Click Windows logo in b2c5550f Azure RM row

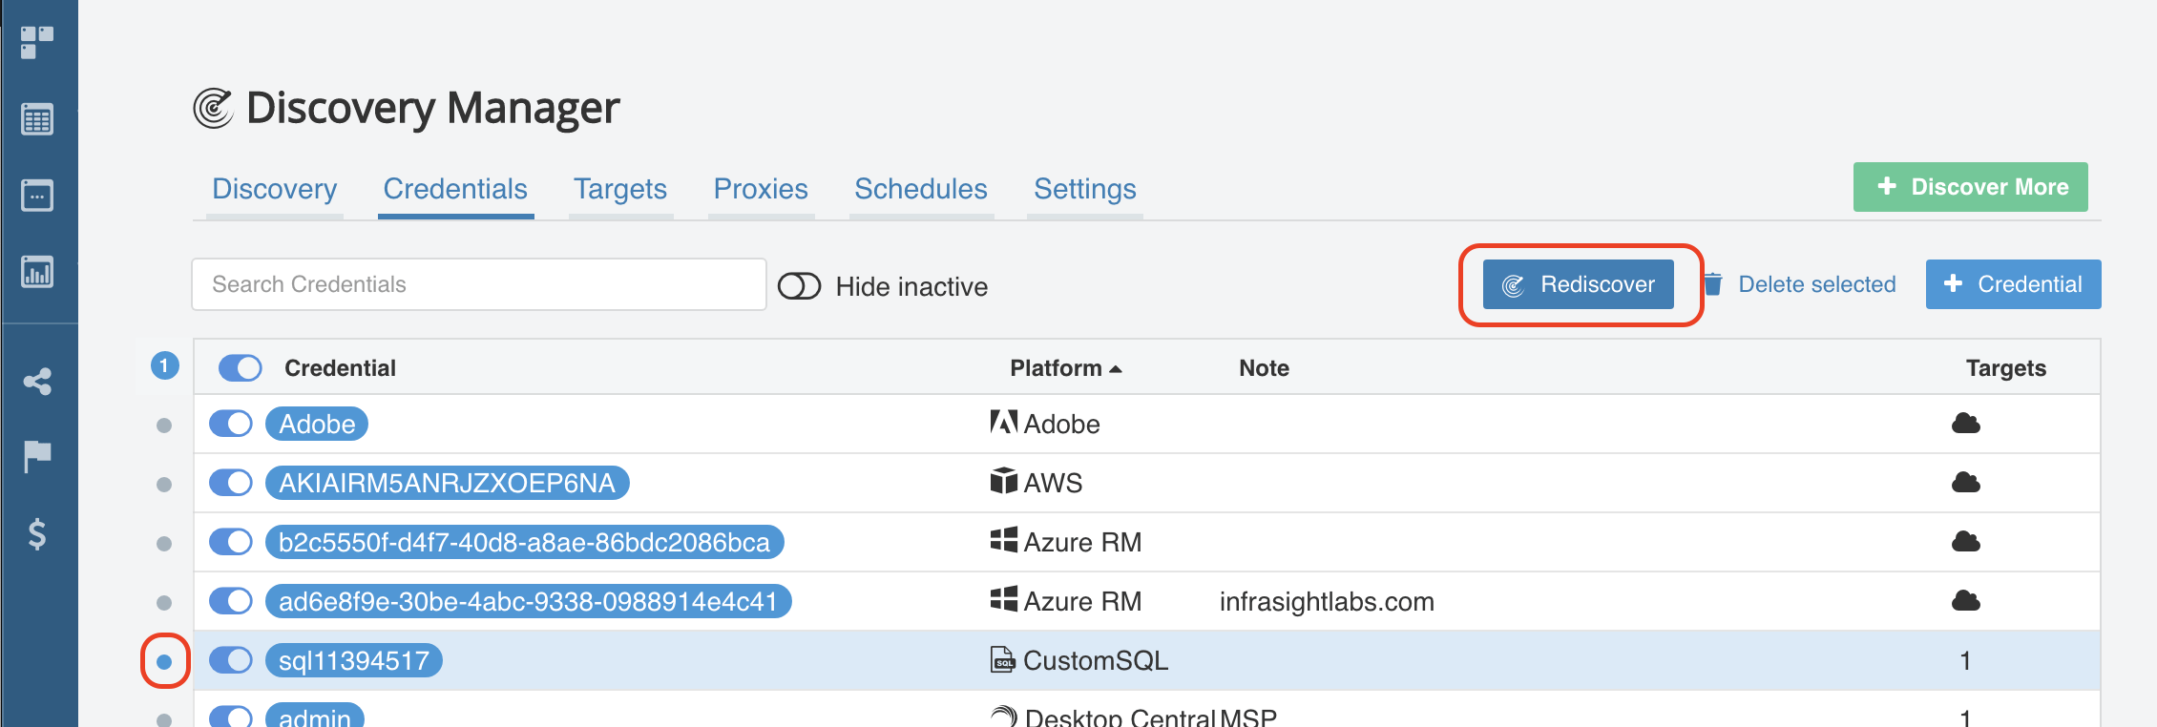(x=1003, y=540)
